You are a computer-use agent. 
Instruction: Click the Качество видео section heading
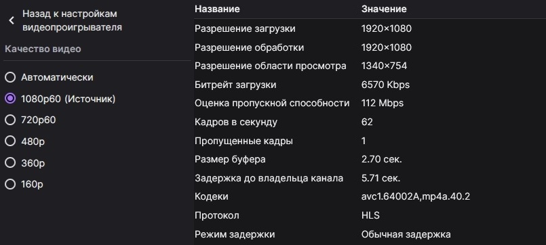pyautogui.click(x=43, y=49)
